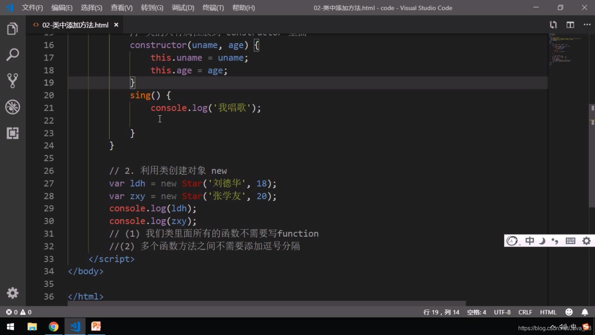
Task: Open the input method settings gear
Action: [x=586, y=241]
